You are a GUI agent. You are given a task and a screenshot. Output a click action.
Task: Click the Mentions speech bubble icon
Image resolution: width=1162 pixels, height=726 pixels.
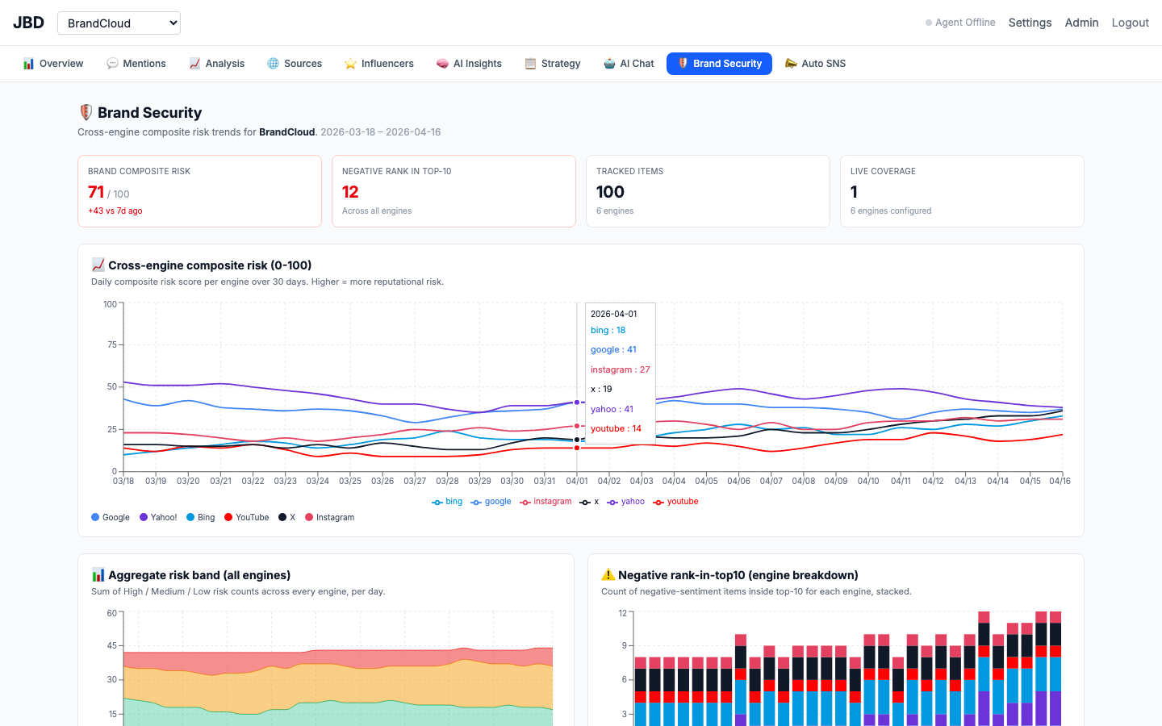[x=112, y=64]
